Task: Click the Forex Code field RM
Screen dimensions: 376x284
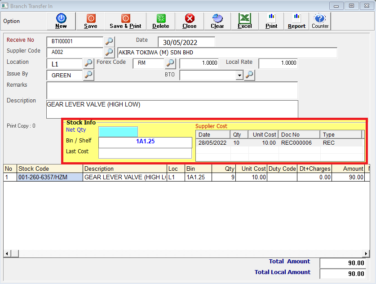Action: tap(148, 63)
